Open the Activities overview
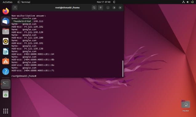Screen dimensions: 196x117 pos(7,2)
